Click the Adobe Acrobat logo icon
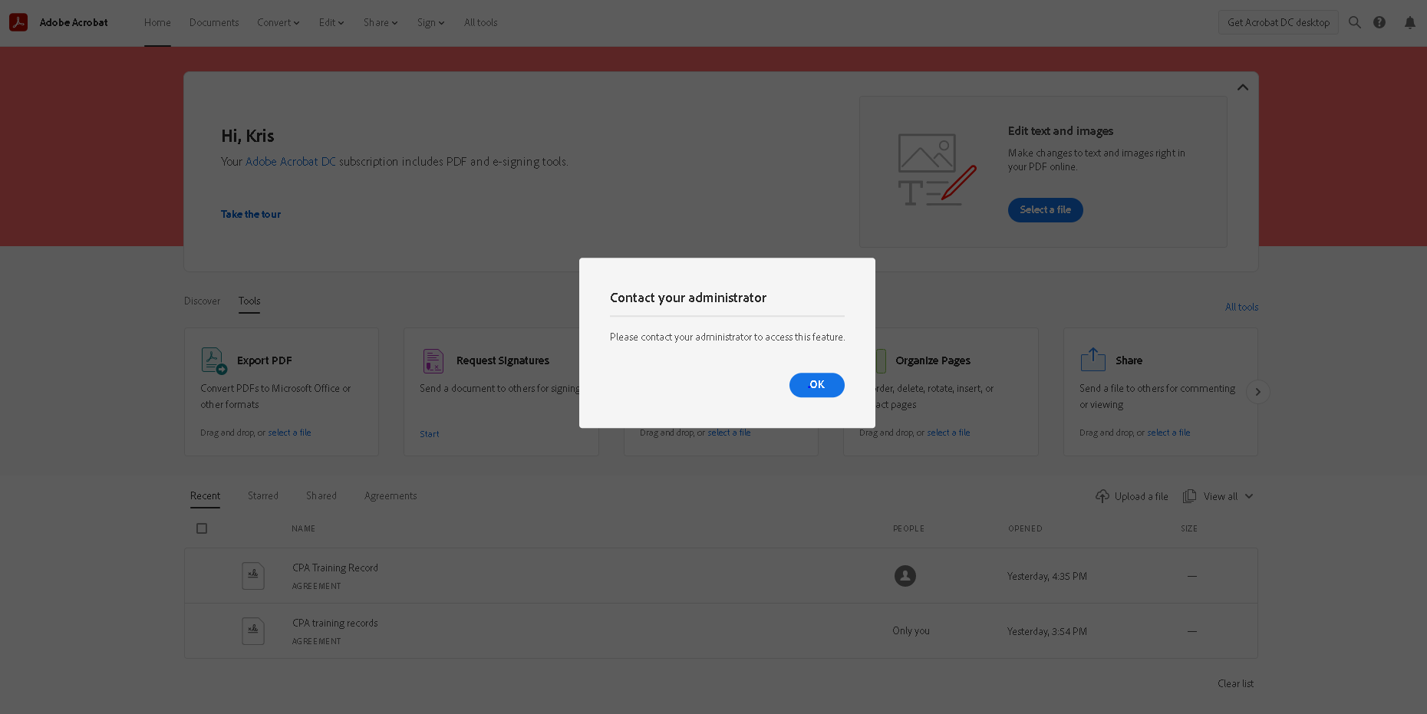Viewport: 1427px width, 714px height. [x=18, y=22]
